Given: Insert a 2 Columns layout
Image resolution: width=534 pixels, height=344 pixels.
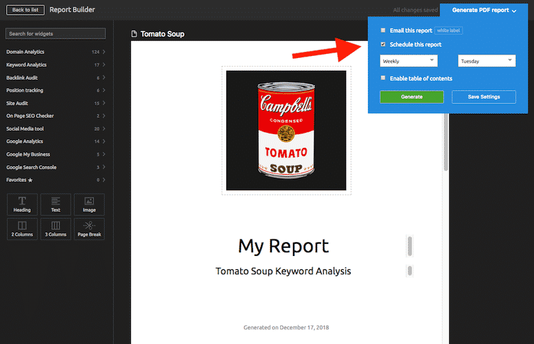Looking at the screenshot, I should (x=22, y=229).
